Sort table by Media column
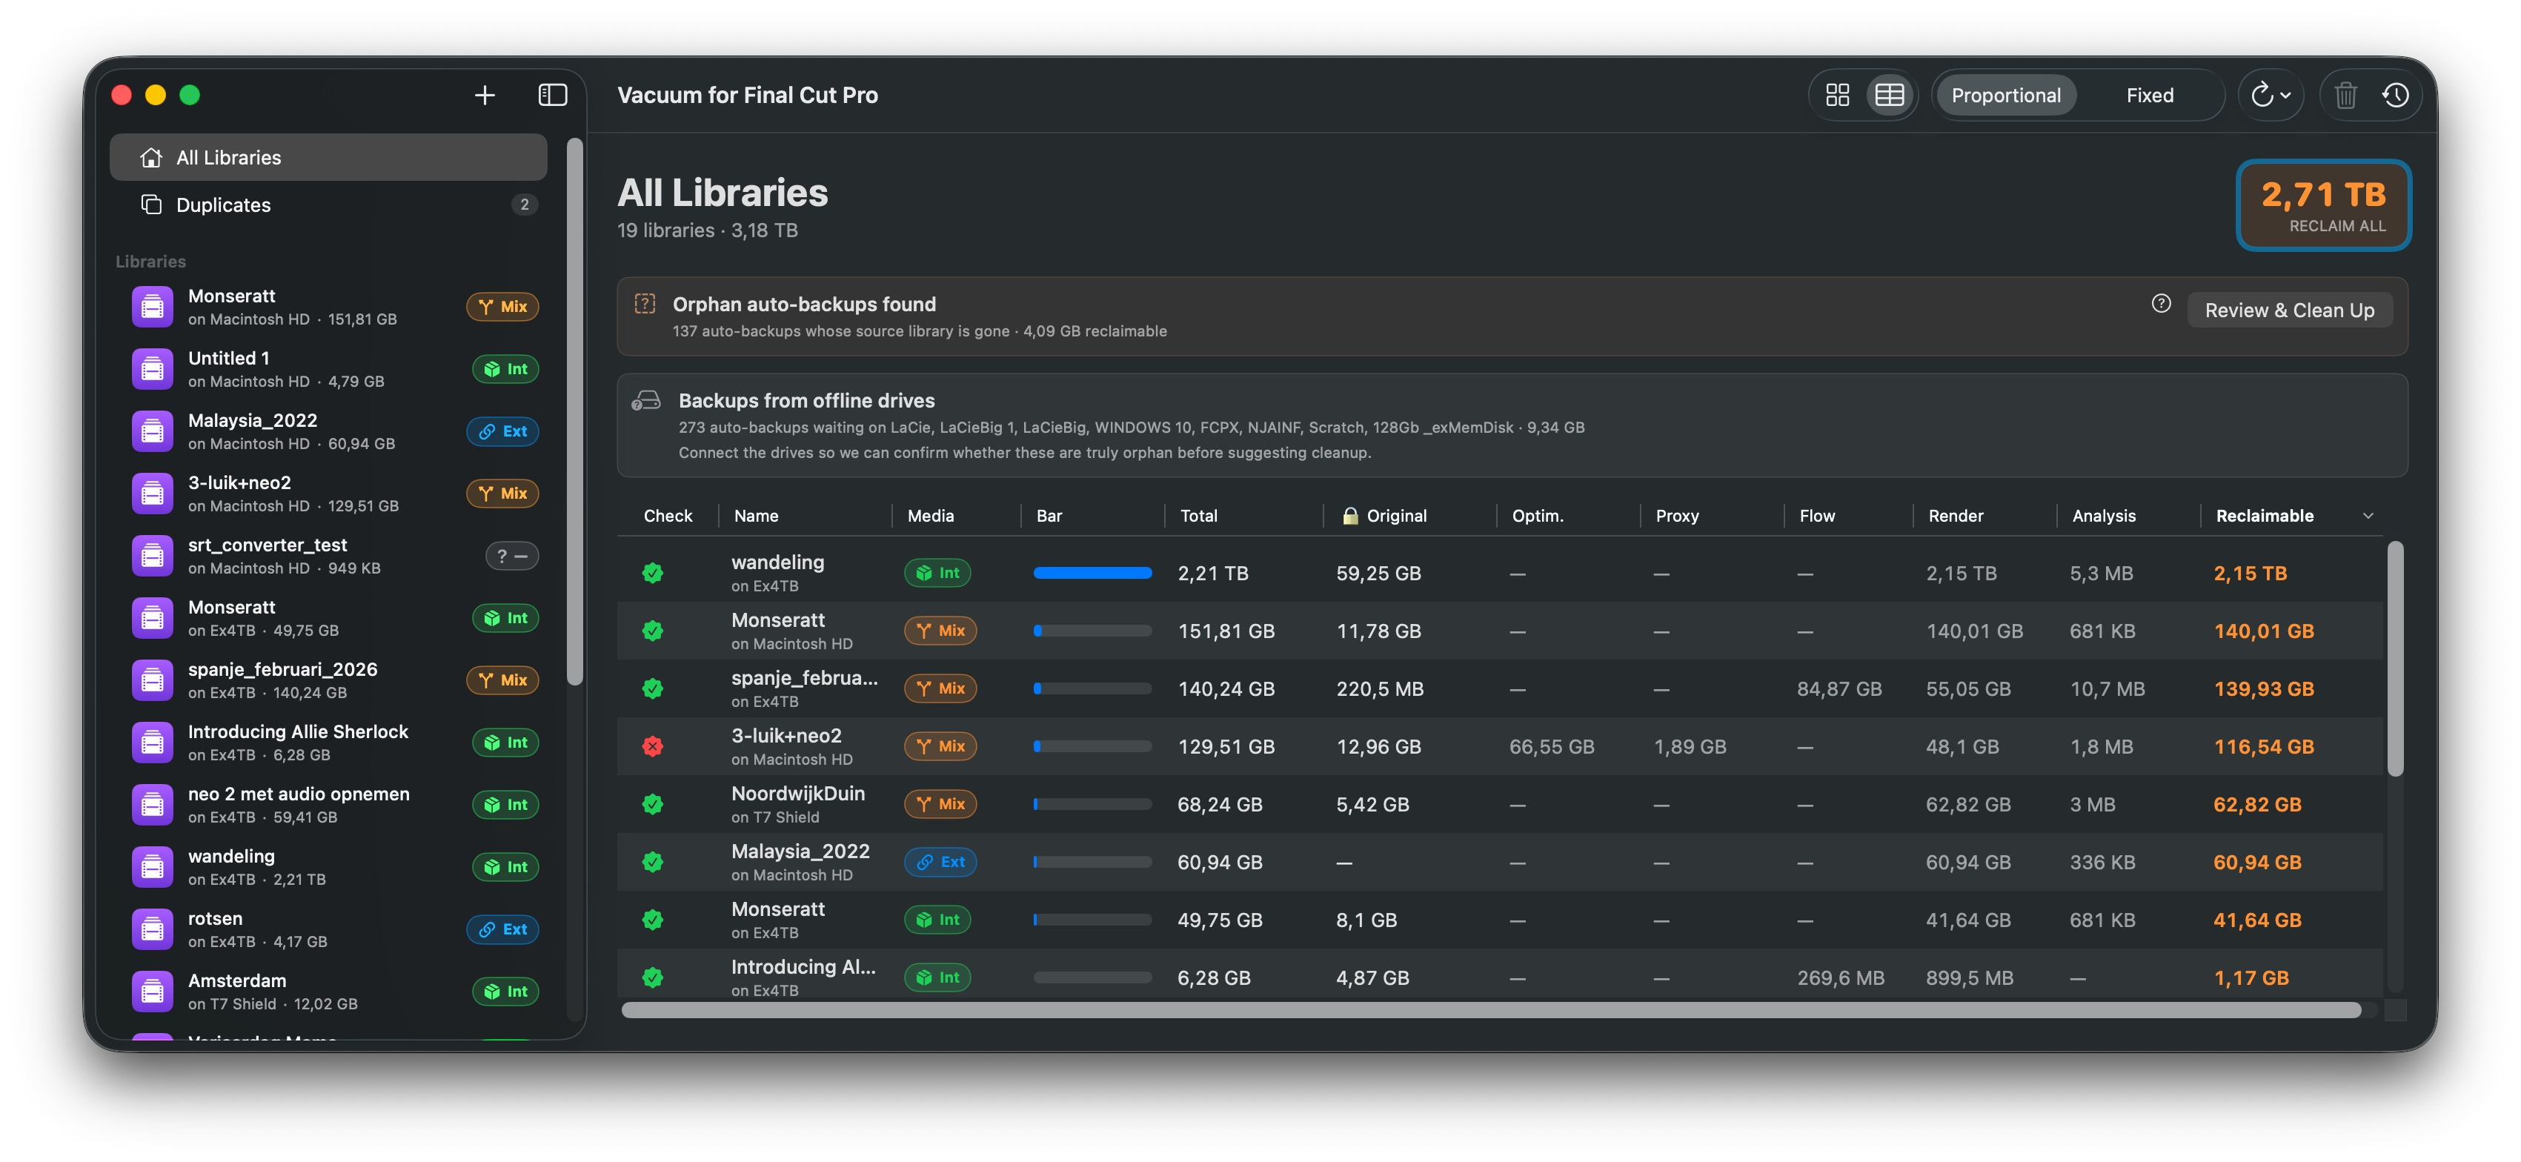 (930, 516)
